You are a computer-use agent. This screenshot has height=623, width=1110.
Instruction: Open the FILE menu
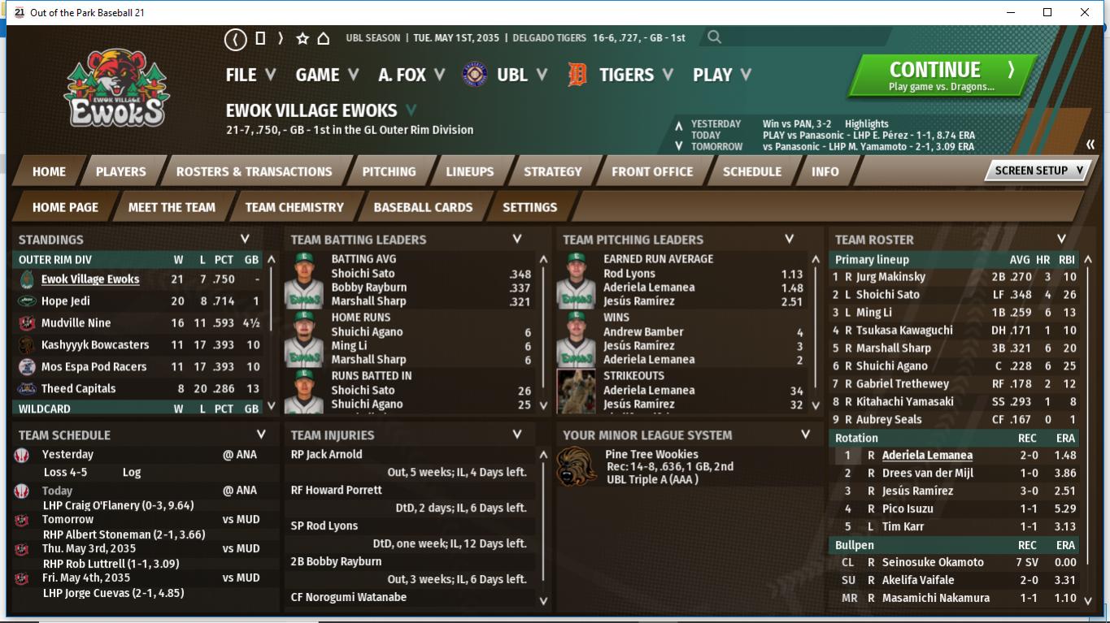coord(251,75)
